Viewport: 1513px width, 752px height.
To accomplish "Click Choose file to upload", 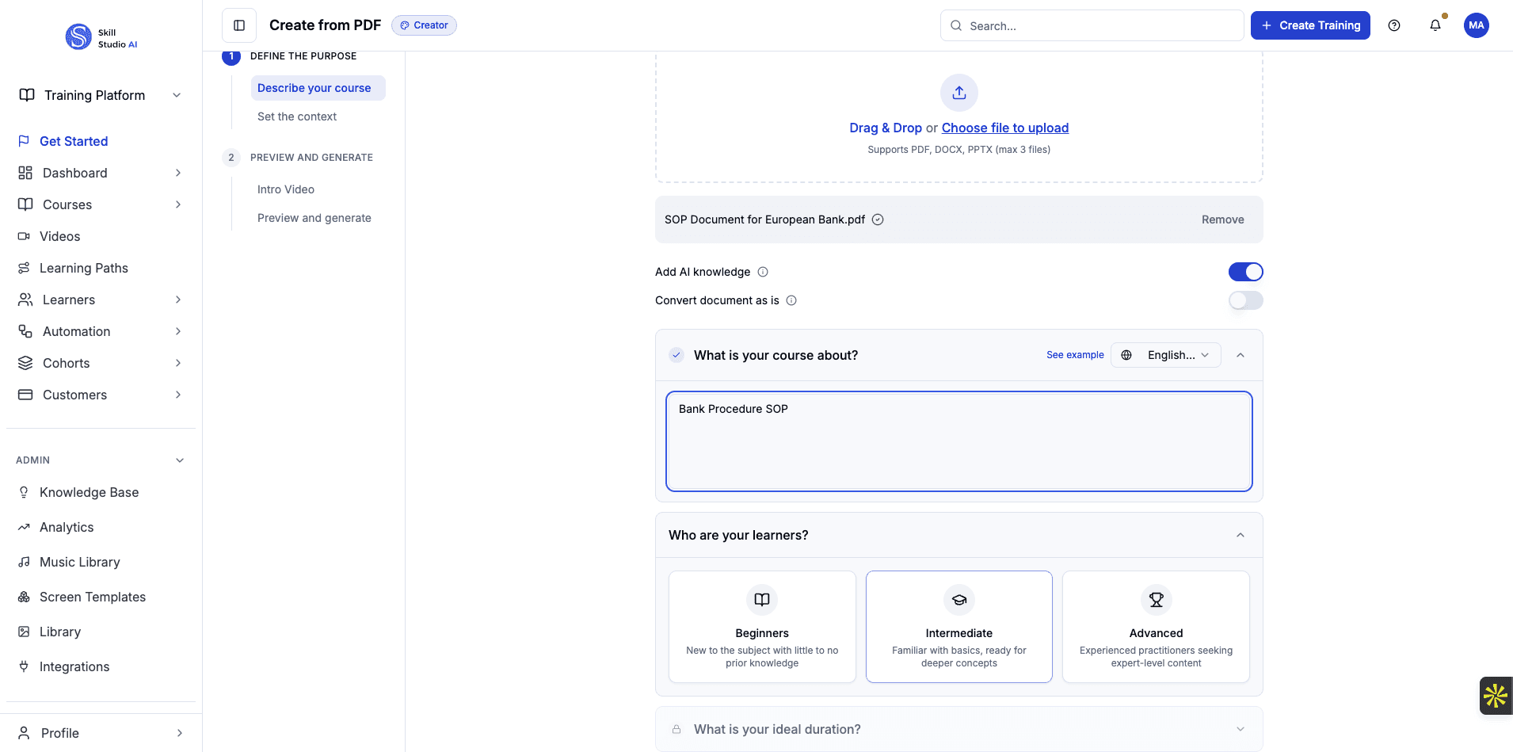I will click(1005, 128).
